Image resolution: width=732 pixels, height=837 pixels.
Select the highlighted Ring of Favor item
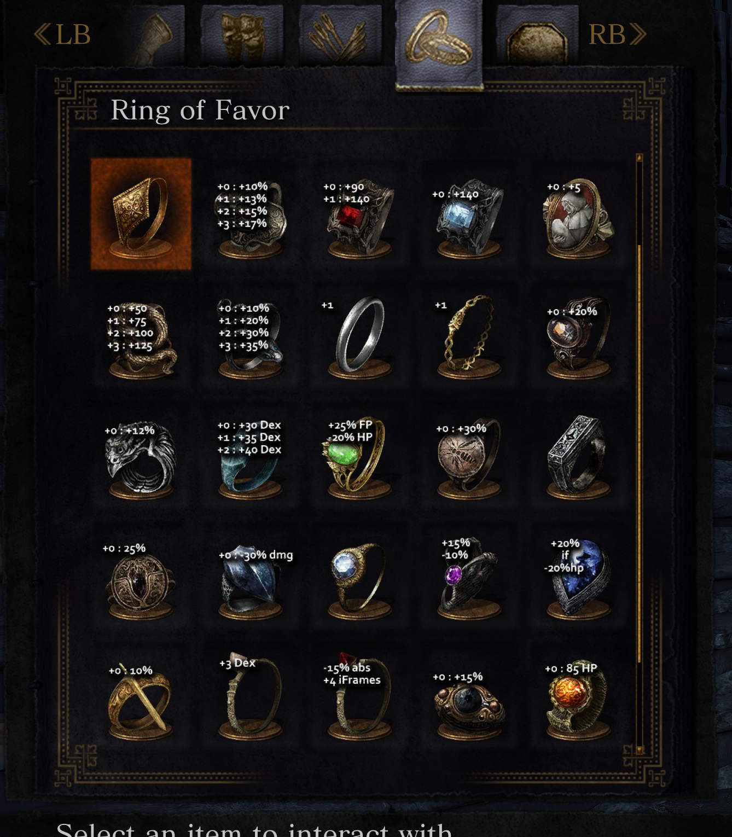coord(141,214)
